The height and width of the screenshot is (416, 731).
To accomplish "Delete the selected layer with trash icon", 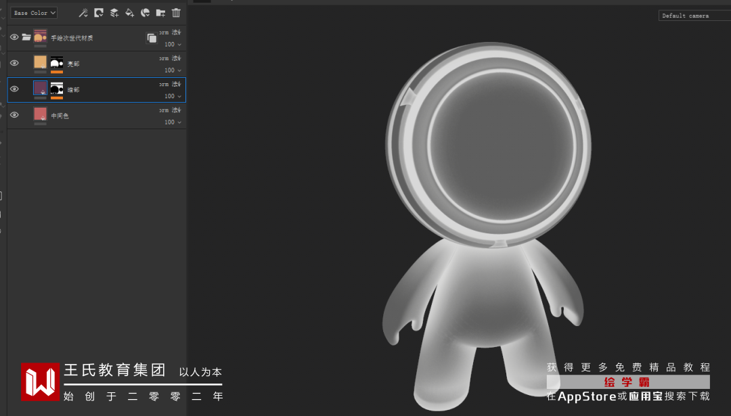I will pyautogui.click(x=176, y=13).
